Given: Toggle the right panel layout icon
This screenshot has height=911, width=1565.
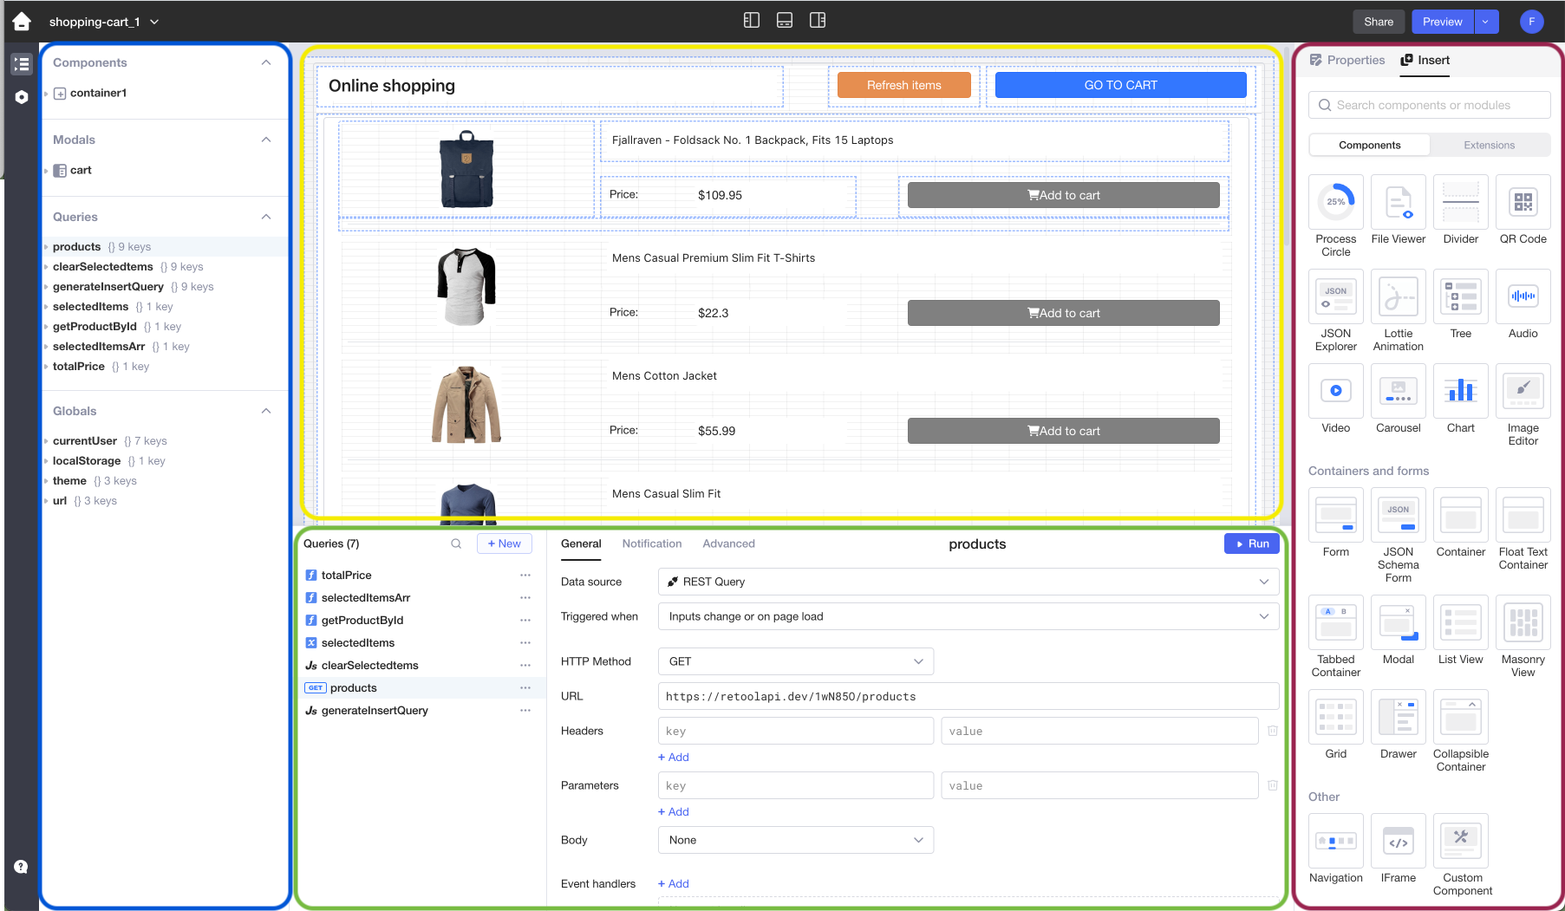Looking at the screenshot, I should (x=818, y=21).
